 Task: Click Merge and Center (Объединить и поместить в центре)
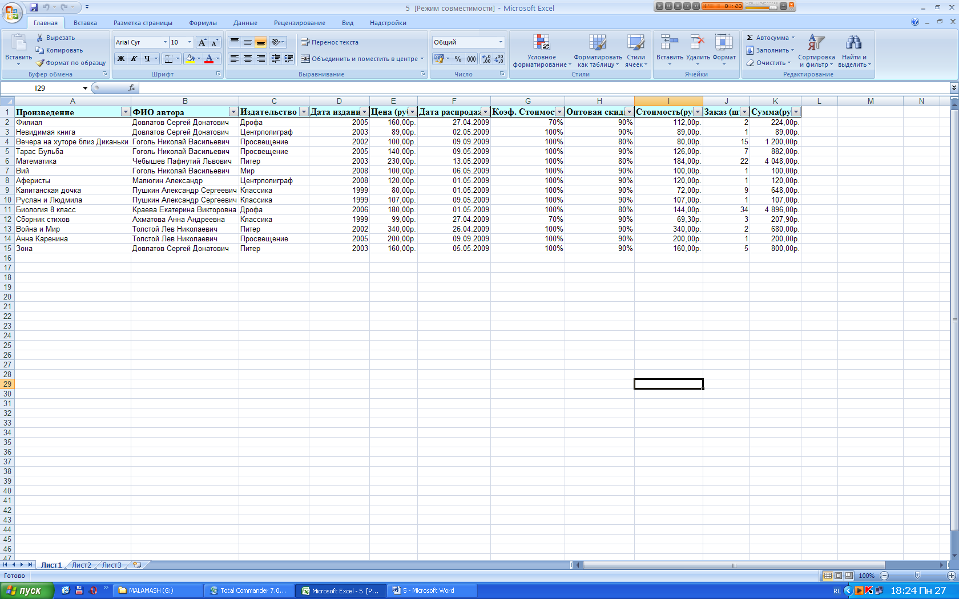362,59
